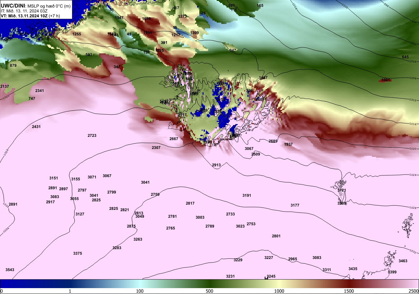Click the map label 3231

(x=230, y=276)
